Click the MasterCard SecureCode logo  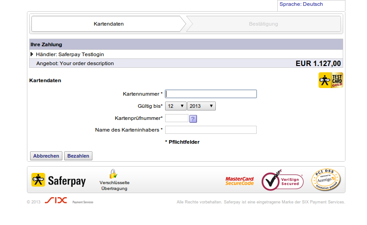pos(240,181)
